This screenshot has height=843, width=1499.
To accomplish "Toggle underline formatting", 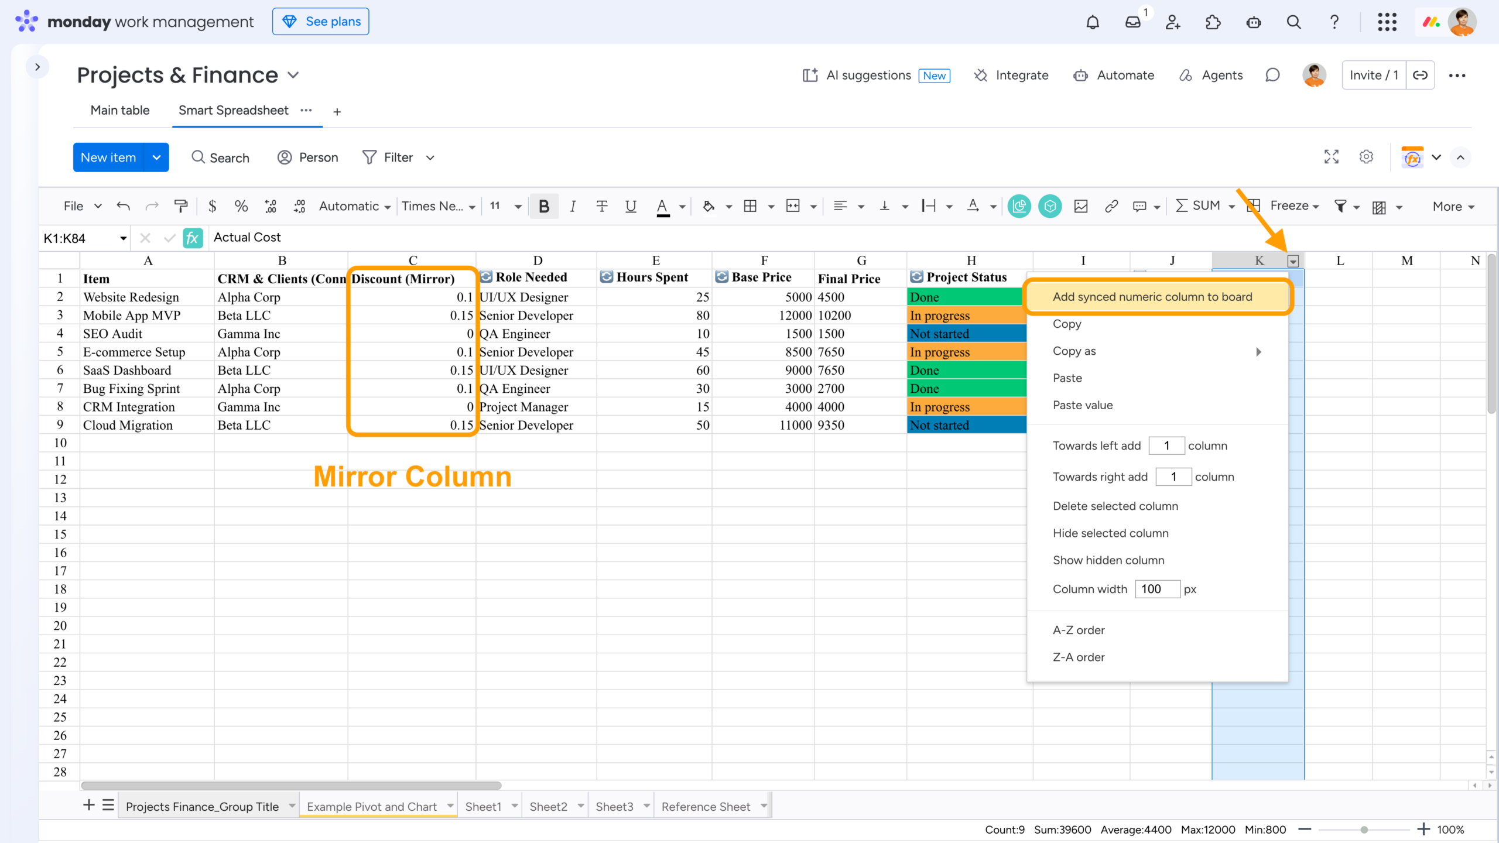I will click(x=631, y=206).
